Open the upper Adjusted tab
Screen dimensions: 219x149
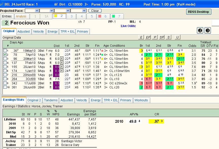click(23, 31)
